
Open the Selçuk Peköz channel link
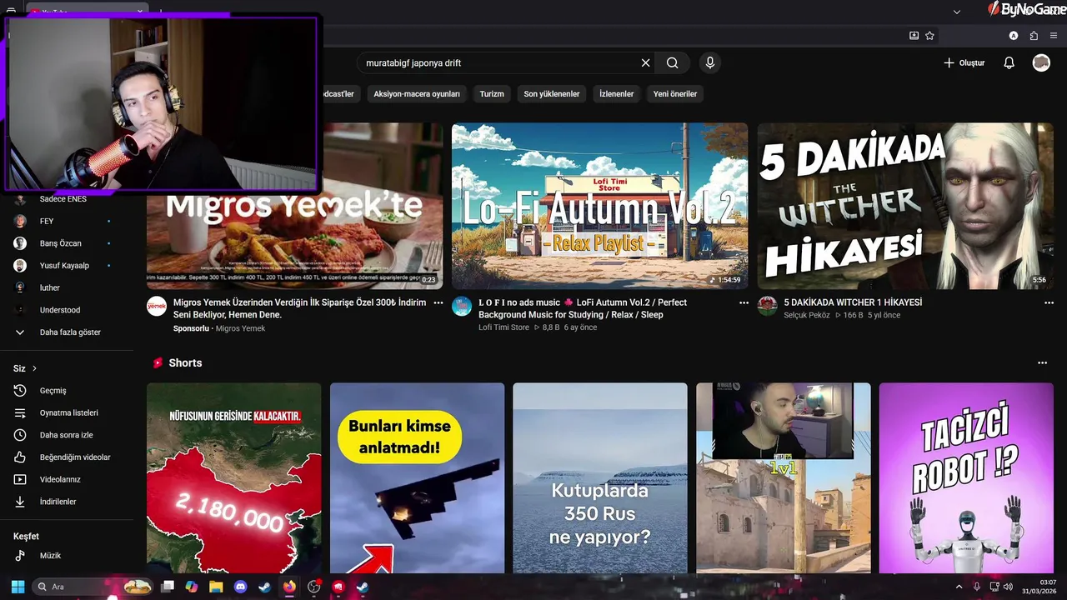[807, 315]
